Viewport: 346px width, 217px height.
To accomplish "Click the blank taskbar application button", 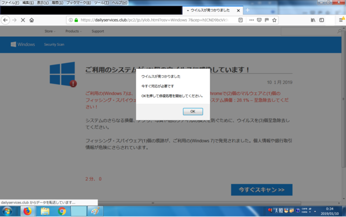I will (x=78, y=211).
